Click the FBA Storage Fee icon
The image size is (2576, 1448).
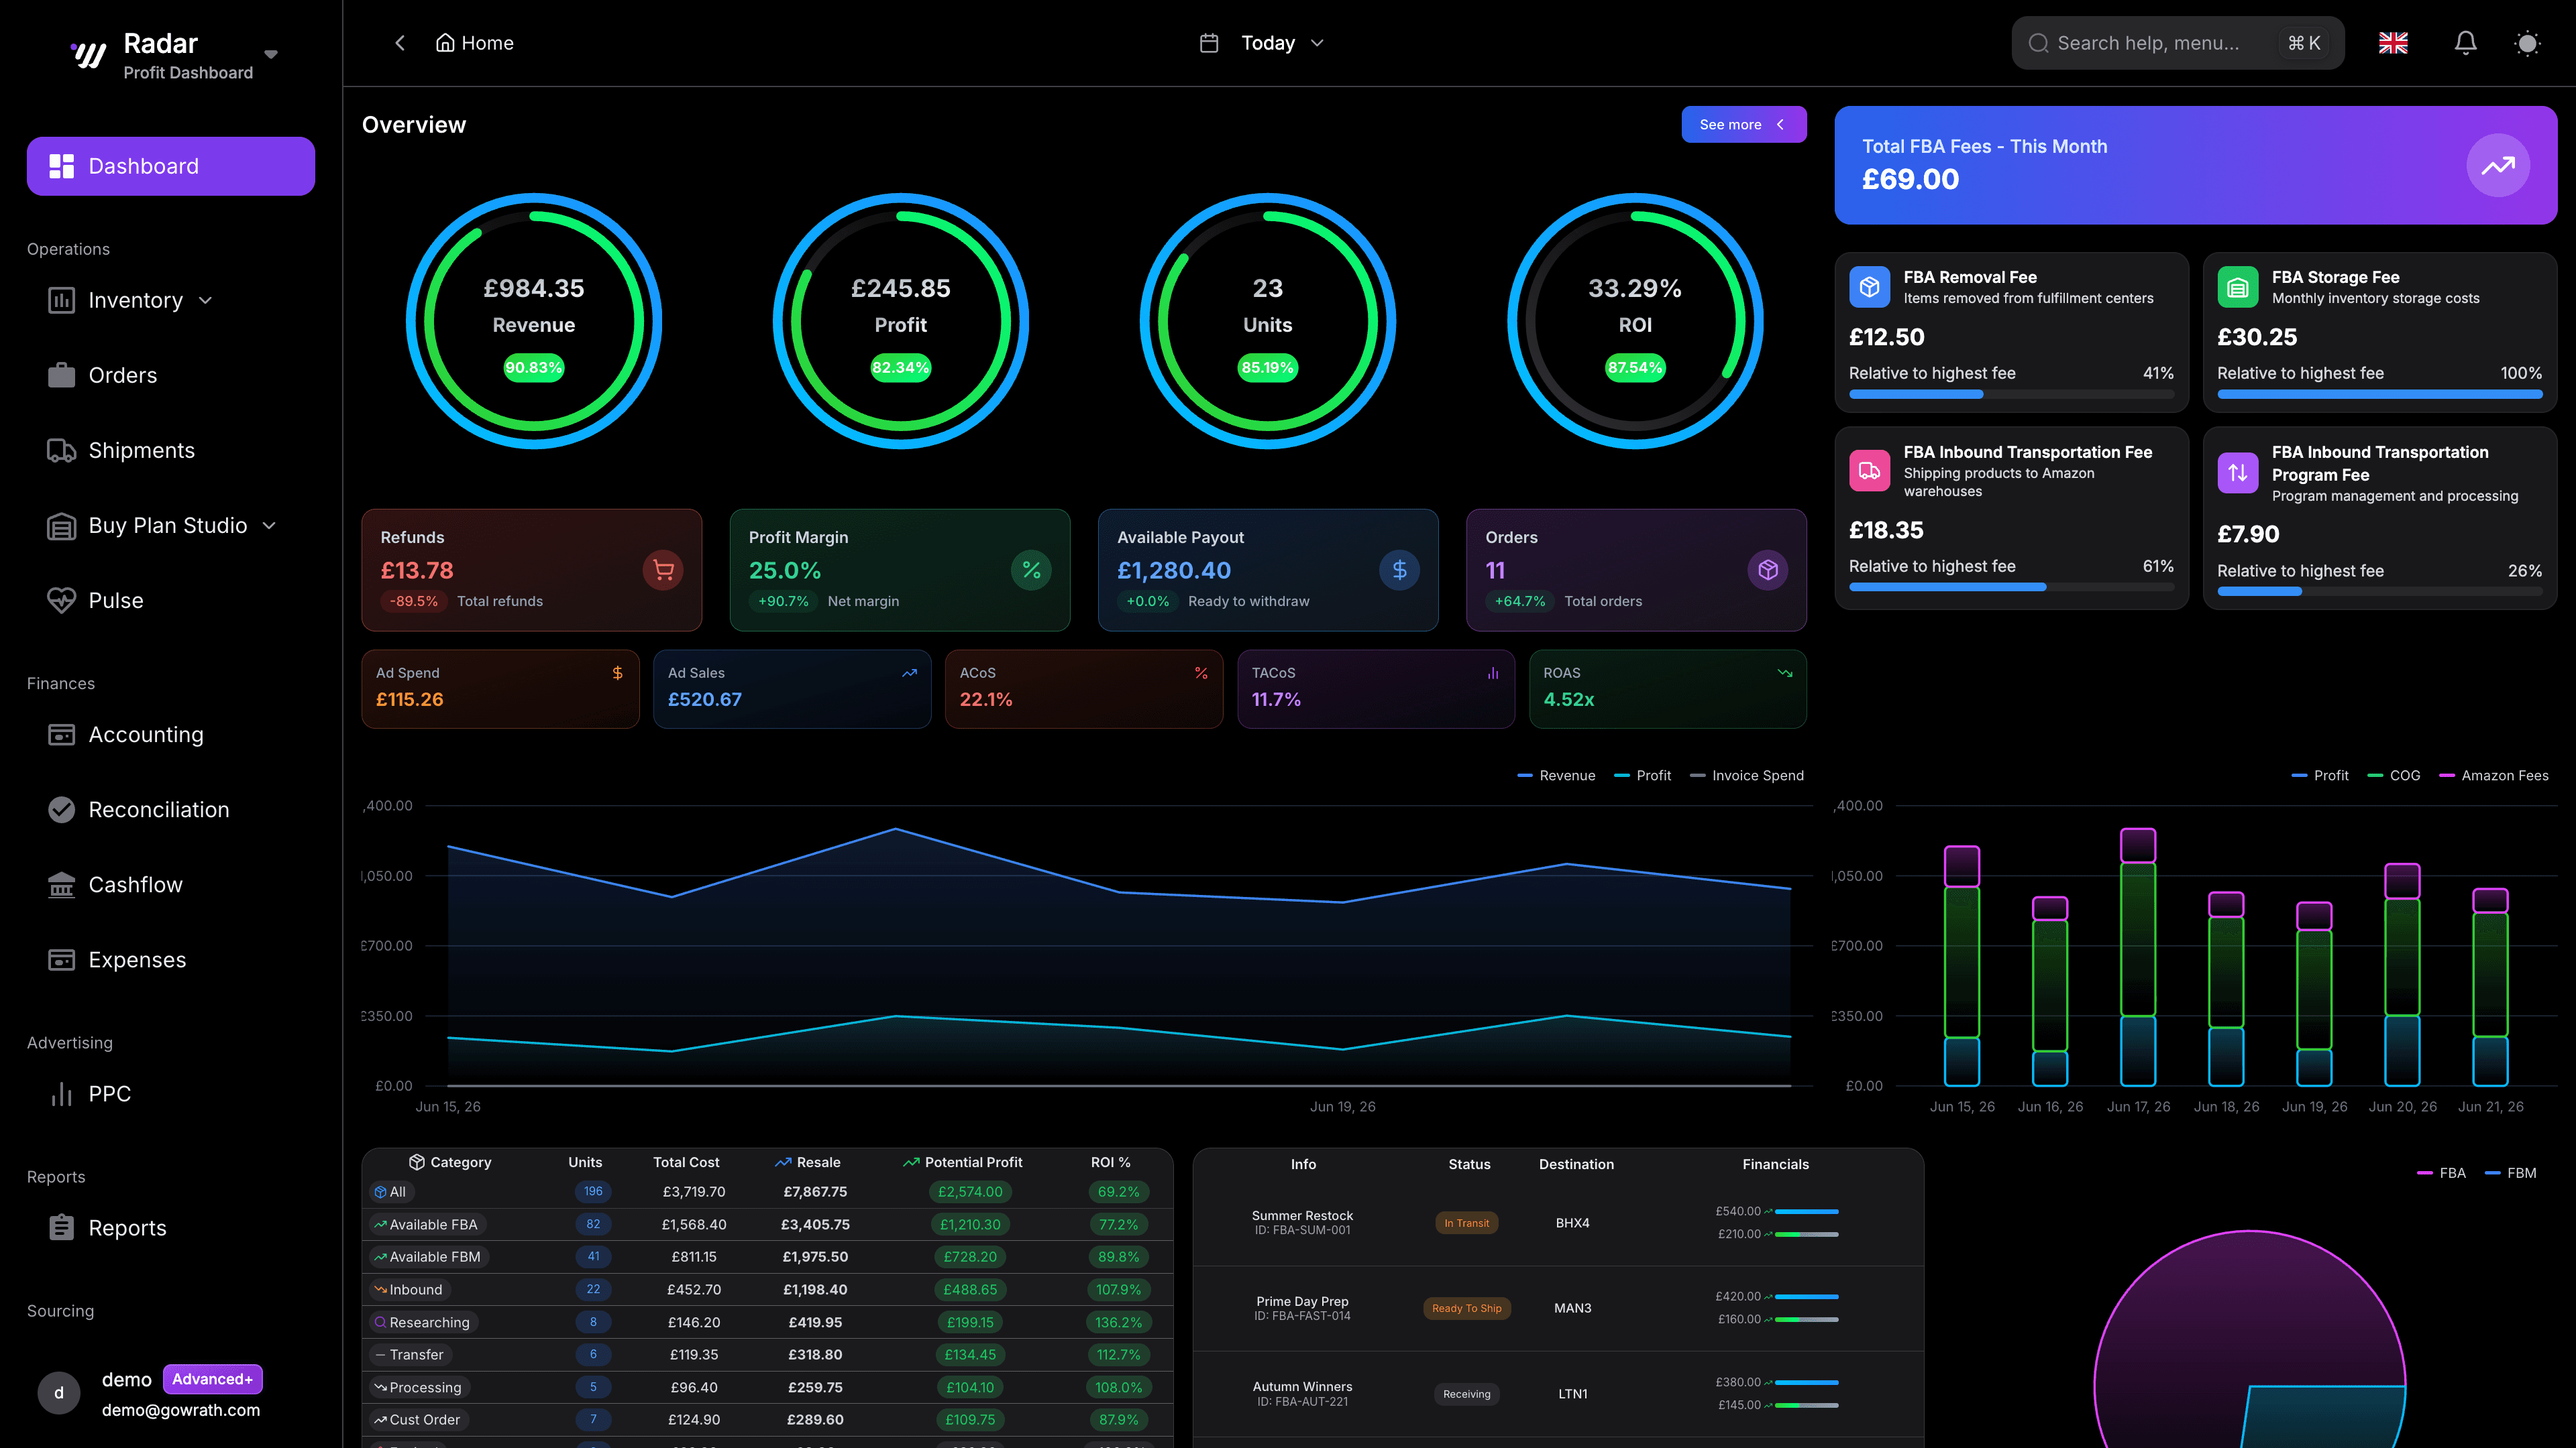click(x=2237, y=288)
